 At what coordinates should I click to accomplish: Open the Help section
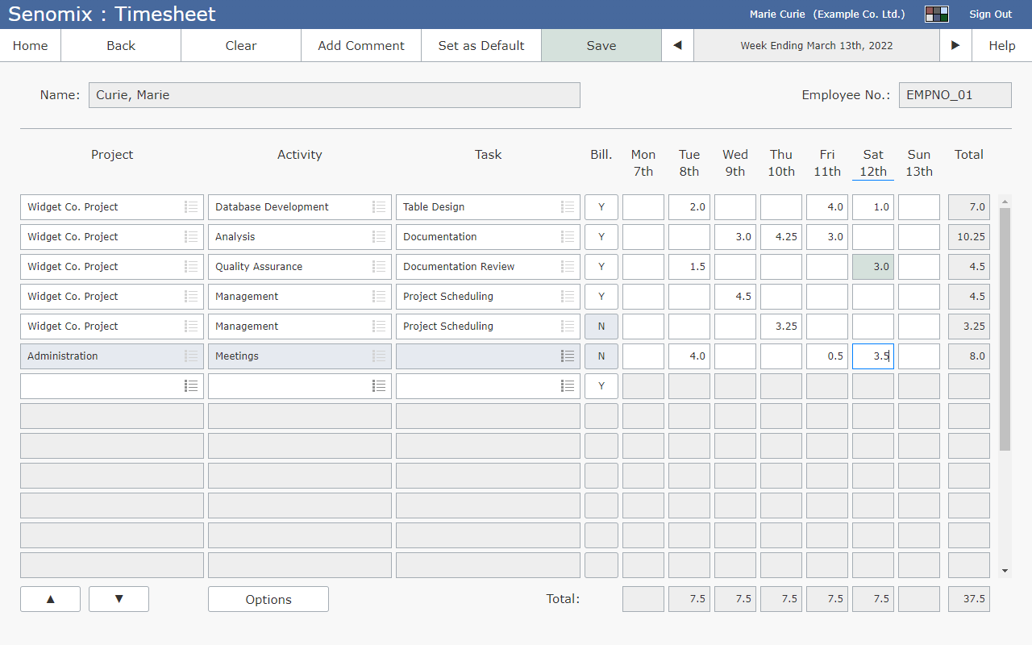pos(1002,45)
